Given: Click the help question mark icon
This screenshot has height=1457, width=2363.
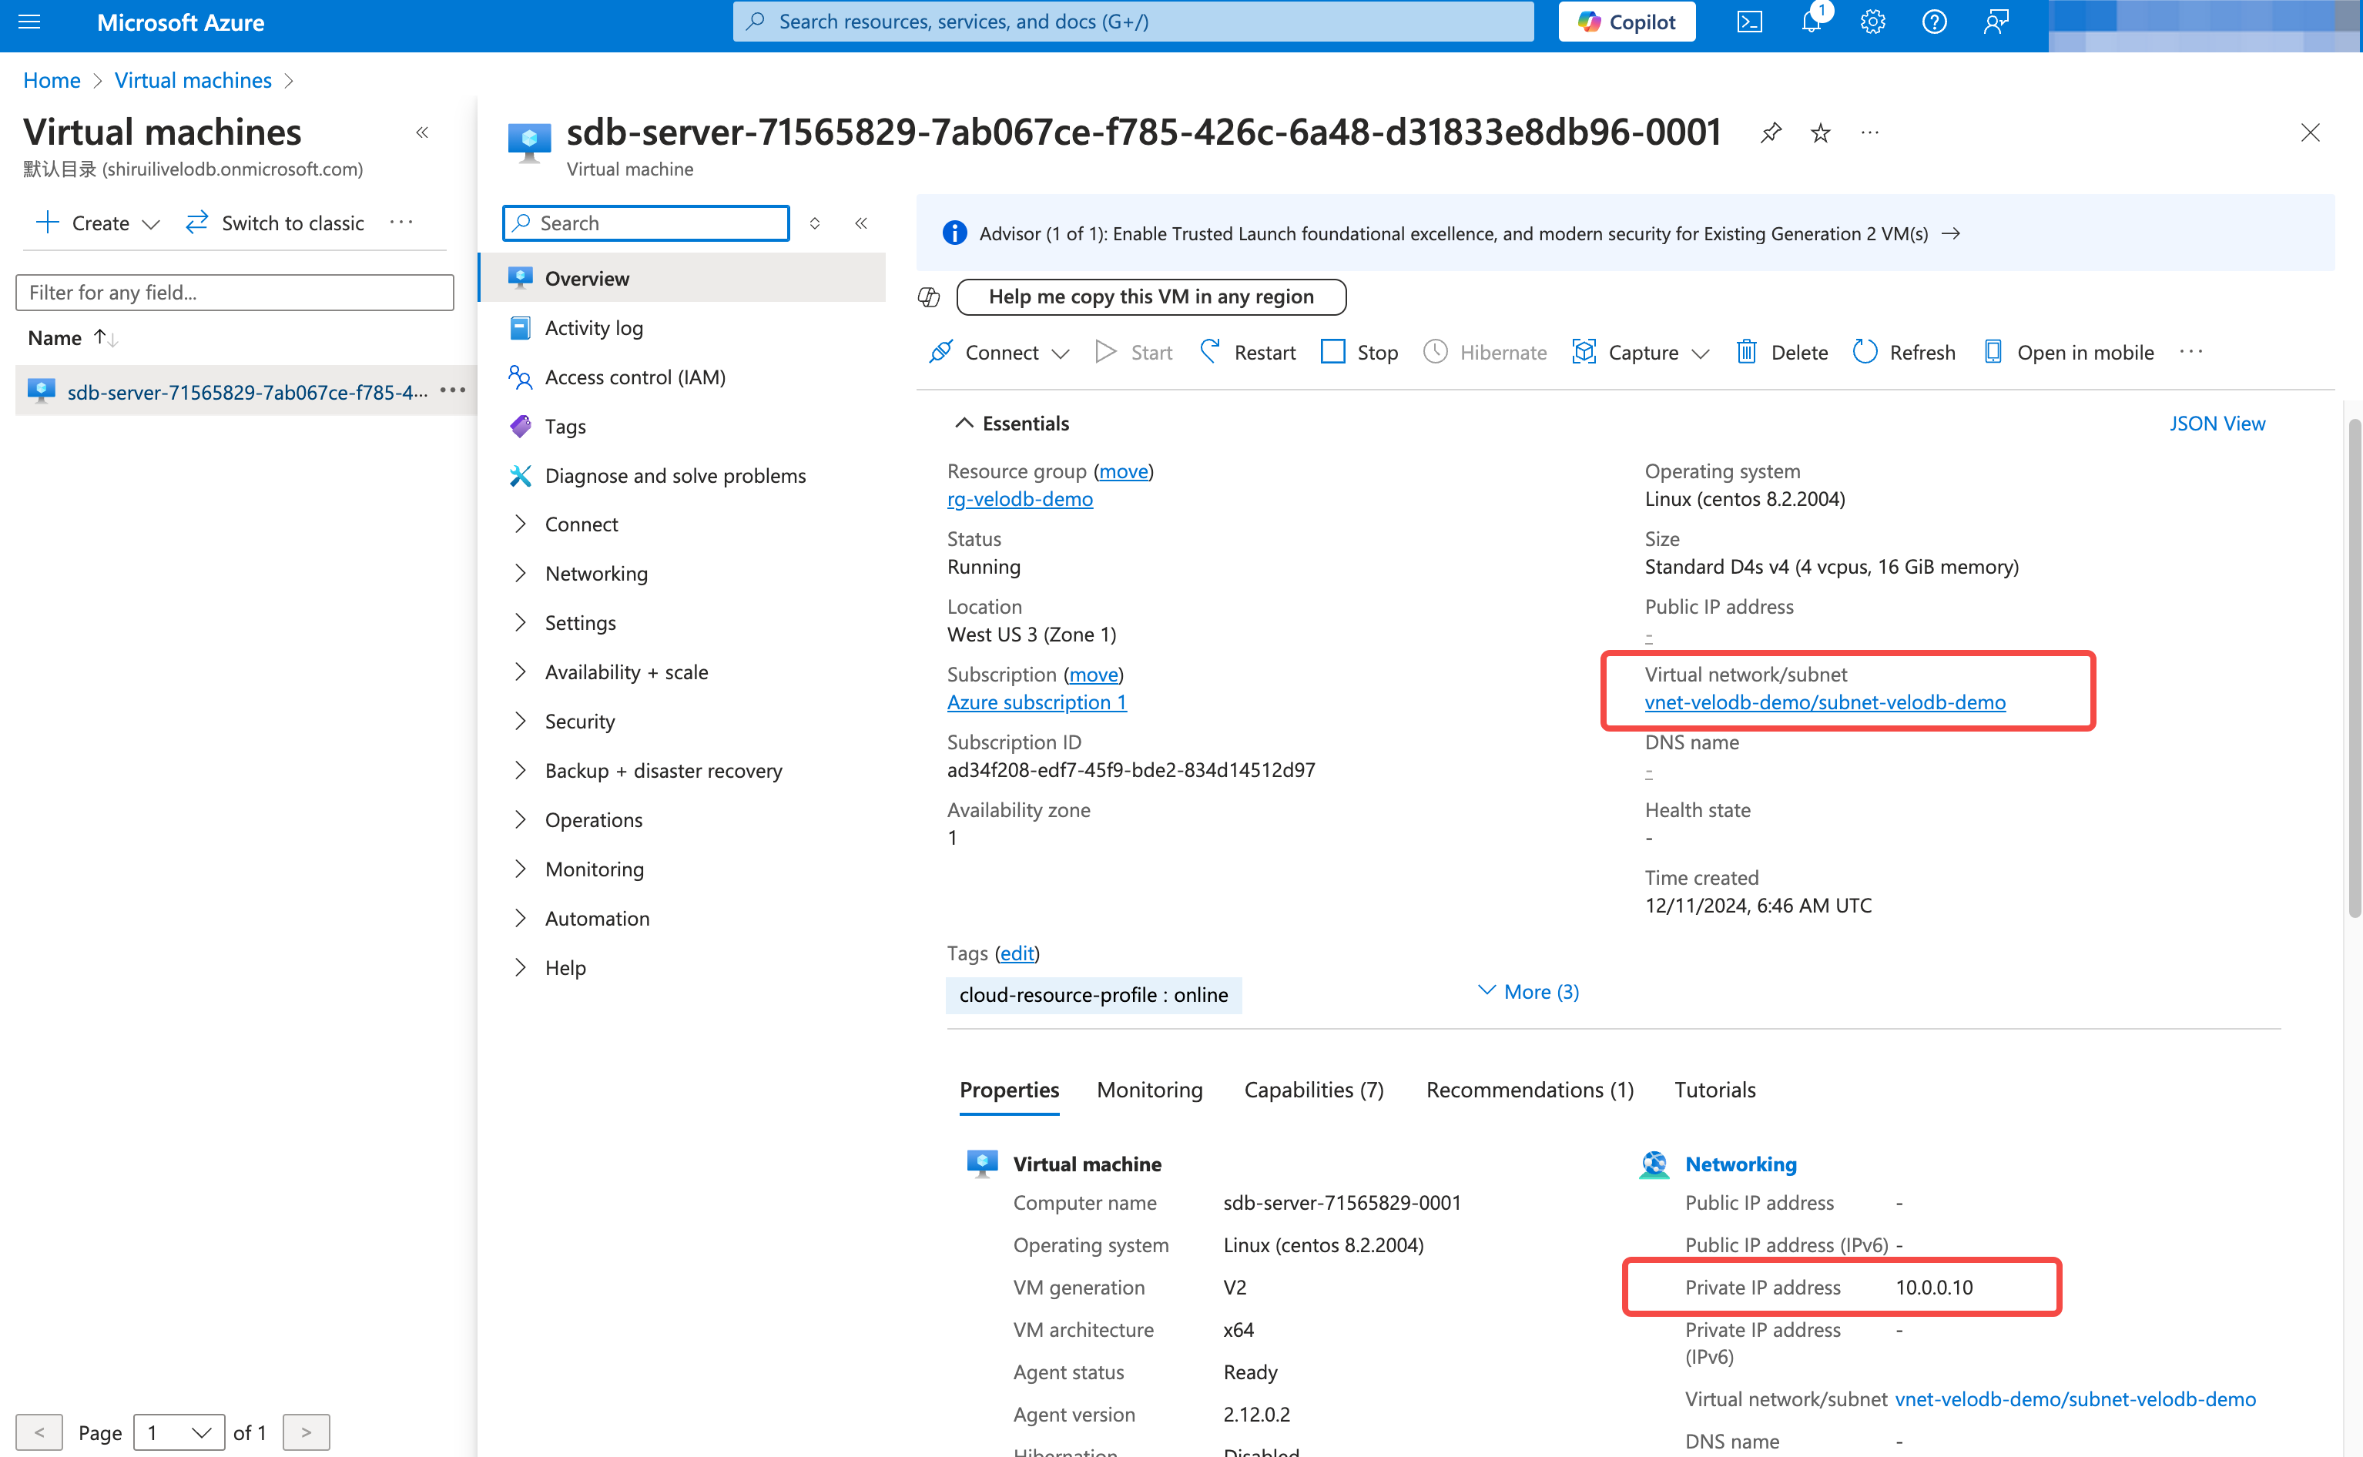Looking at the screenshot, I should point(1933,22).
